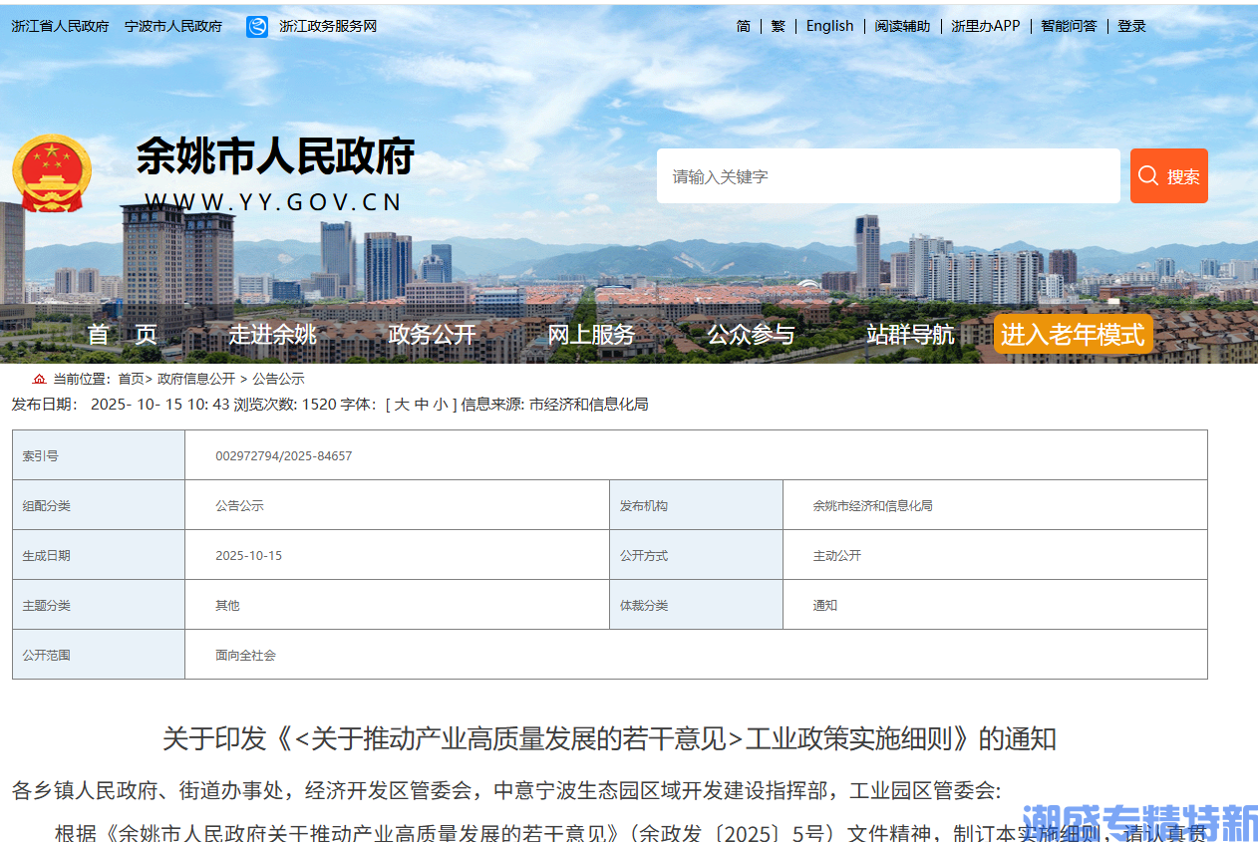The width and height of the screenshot is (1258, 842).
Task: Open 智能问答 smart Q&A service
Action: pos(1069,26)
